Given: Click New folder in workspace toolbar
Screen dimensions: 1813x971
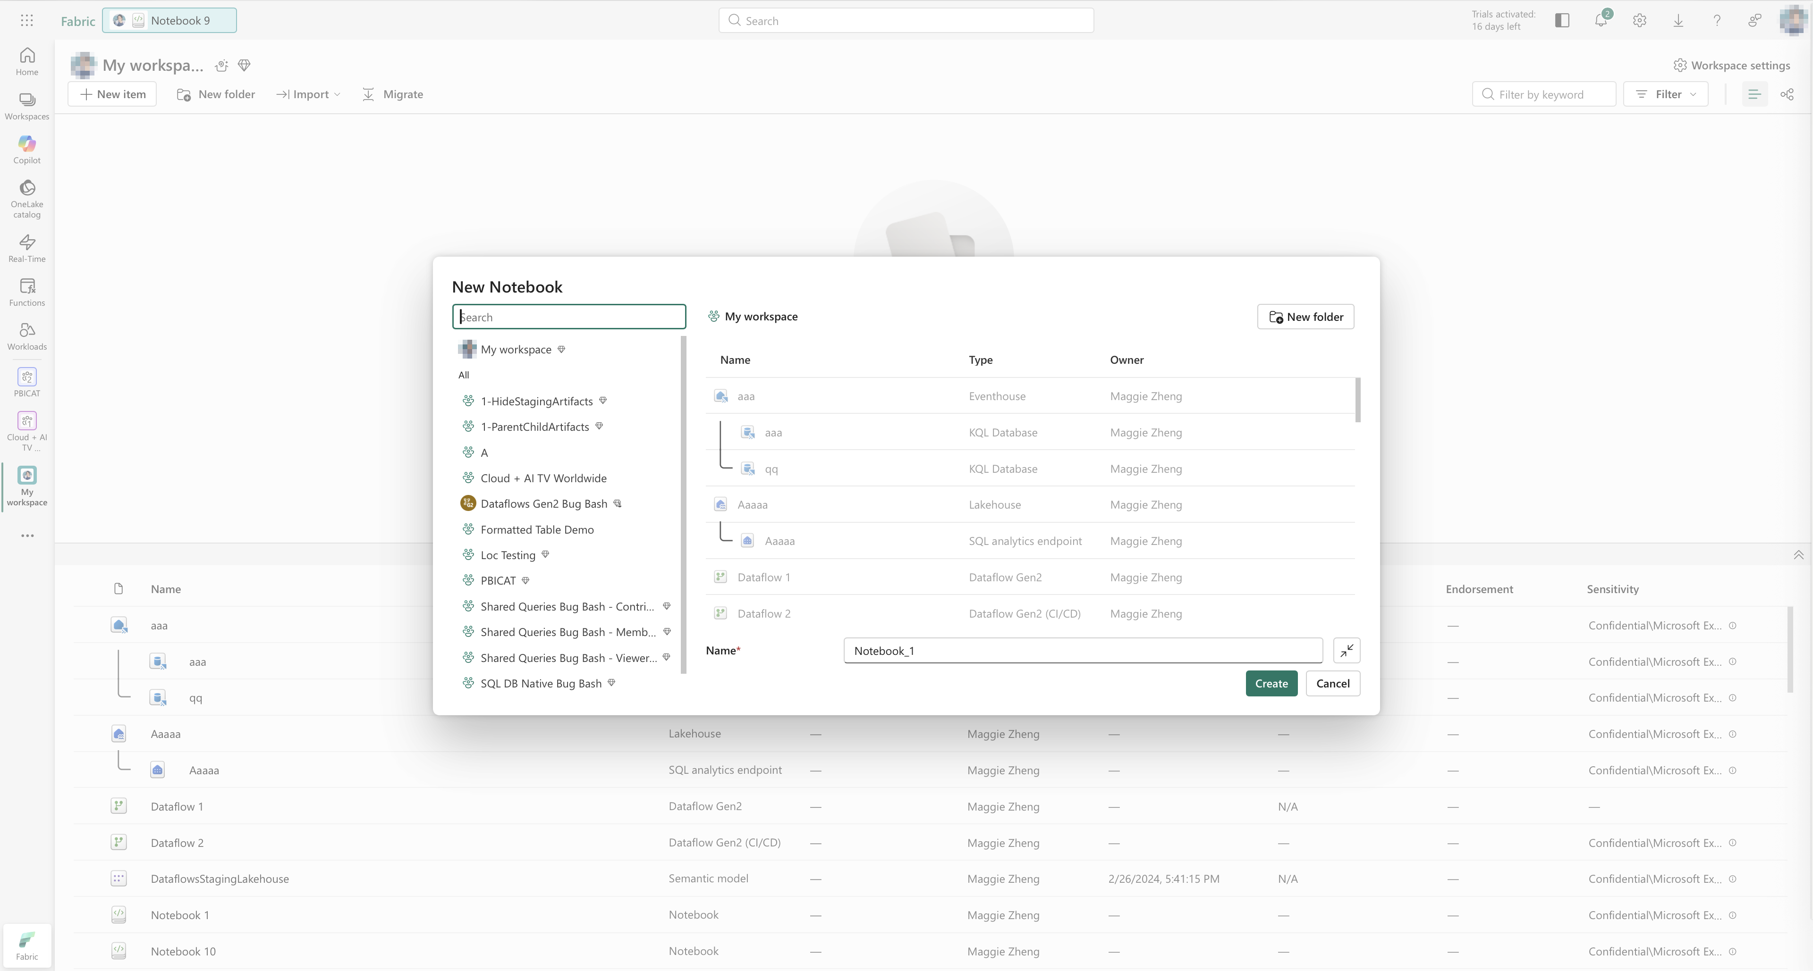Looking at the screenshot, I should pos(216,94).
